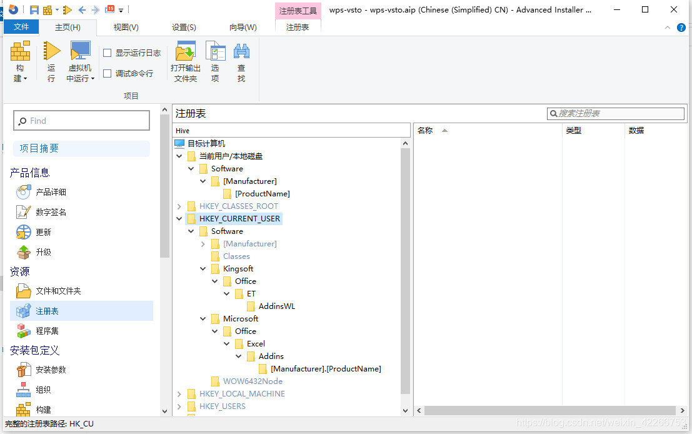The image size is (692, 434).
Task: Select the Classes key under Software
Action: coord(236,256)
